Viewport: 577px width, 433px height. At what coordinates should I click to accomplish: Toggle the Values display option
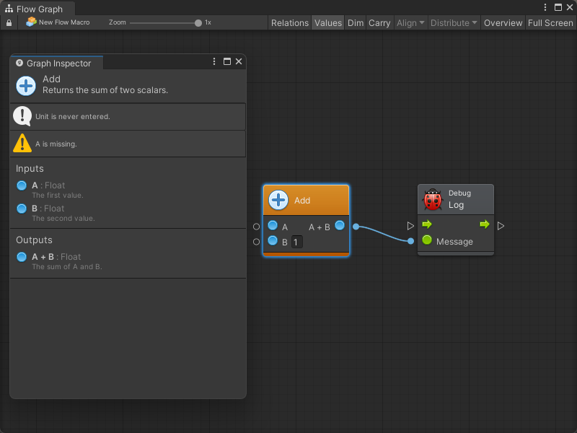[328, 23]
